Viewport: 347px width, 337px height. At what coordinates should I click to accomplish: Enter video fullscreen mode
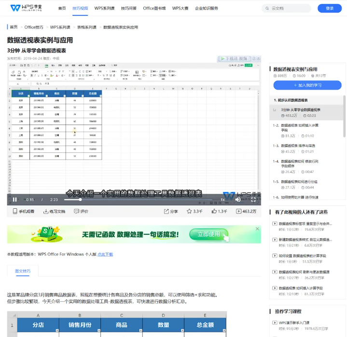point(253,200)
